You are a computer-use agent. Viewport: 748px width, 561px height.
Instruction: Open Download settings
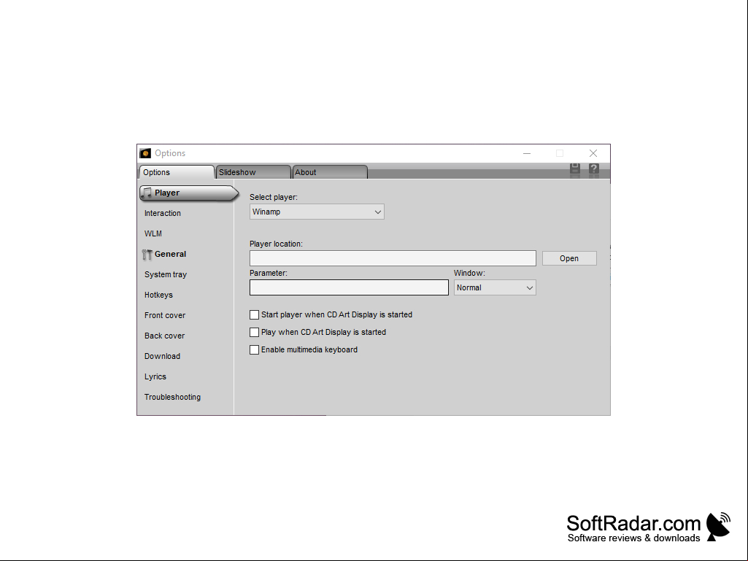(x=162, y=356)
